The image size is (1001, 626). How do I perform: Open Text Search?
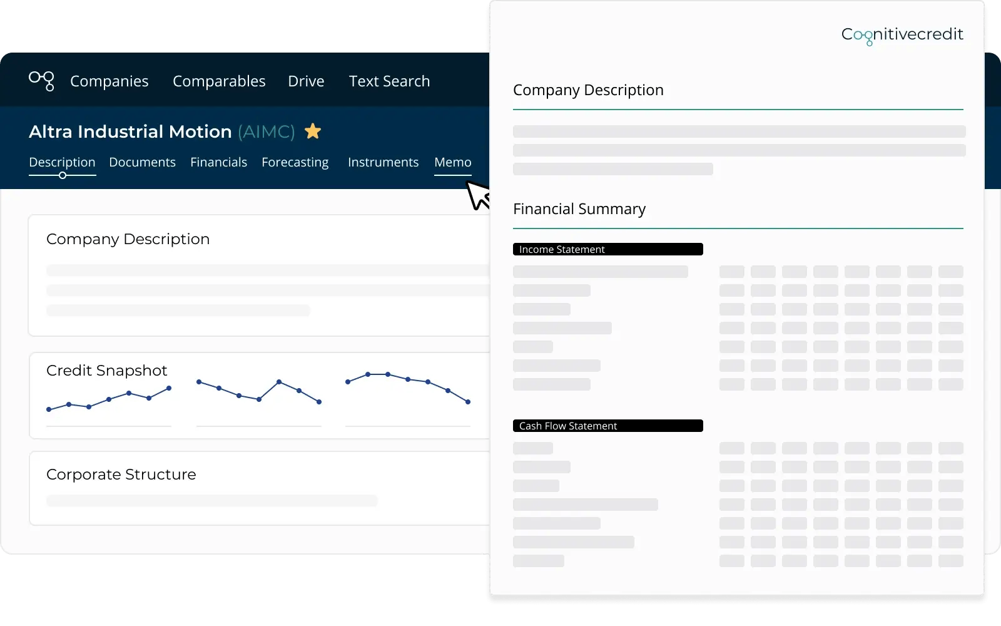[389, 81]
